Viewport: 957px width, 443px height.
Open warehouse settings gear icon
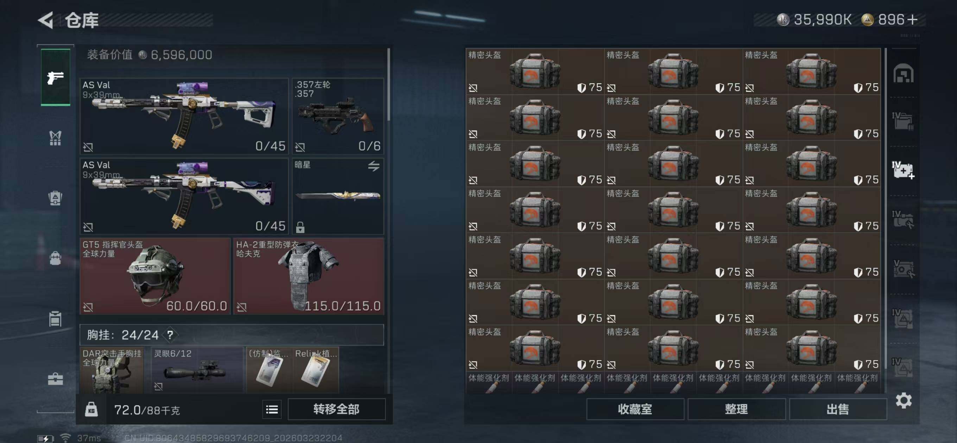coord(904,400)
